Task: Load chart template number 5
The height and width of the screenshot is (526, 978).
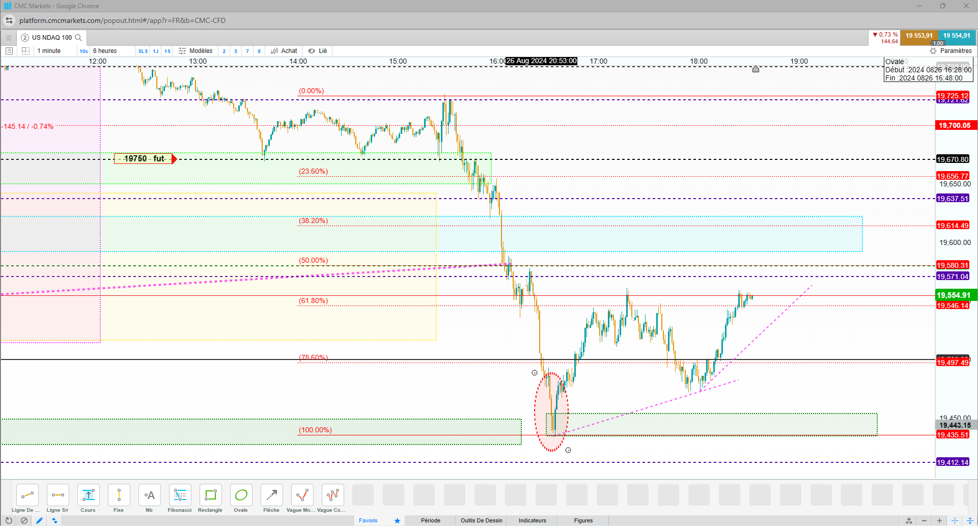Action: point(236,51)
